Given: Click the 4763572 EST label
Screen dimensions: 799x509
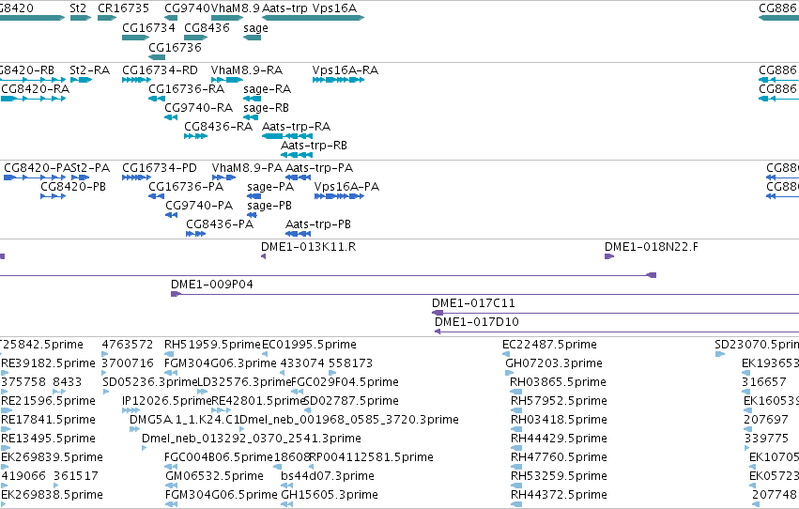Looking at the screenshot, I should pos(128,345).
